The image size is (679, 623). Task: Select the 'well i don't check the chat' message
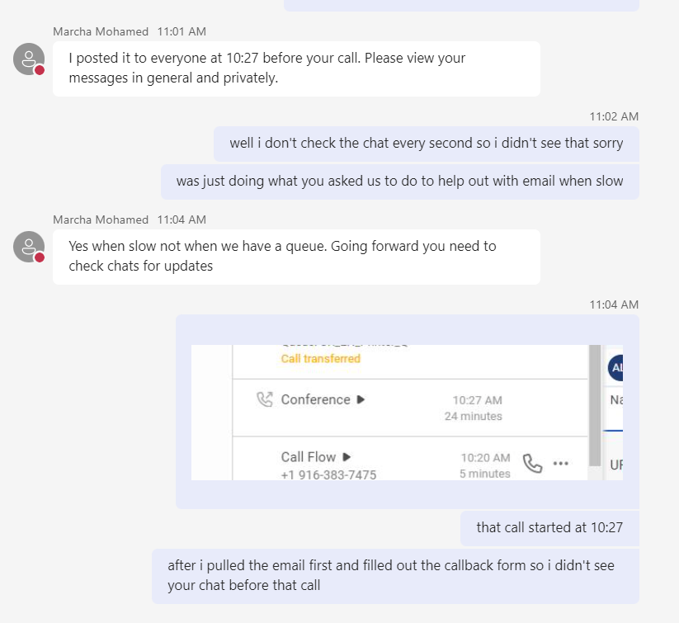click(426, 143)
